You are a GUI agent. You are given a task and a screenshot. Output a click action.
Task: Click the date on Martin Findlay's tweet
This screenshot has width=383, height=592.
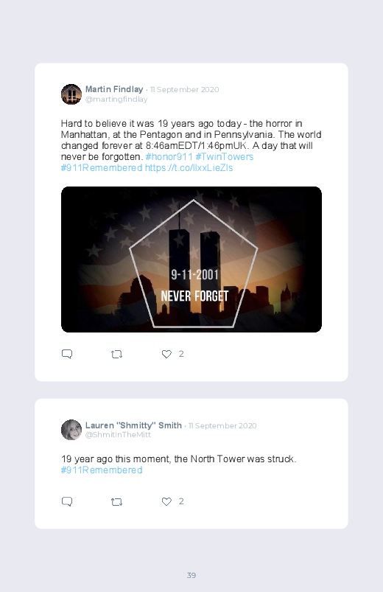coord(184,89)
